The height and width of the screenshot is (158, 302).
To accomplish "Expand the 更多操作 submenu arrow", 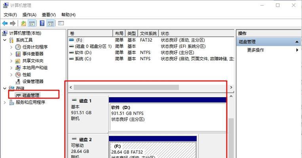I will 297,50.
